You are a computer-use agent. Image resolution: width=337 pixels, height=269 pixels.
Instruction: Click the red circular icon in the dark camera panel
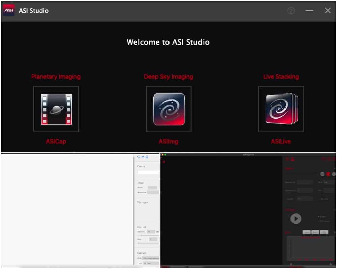tap(328, 174)
